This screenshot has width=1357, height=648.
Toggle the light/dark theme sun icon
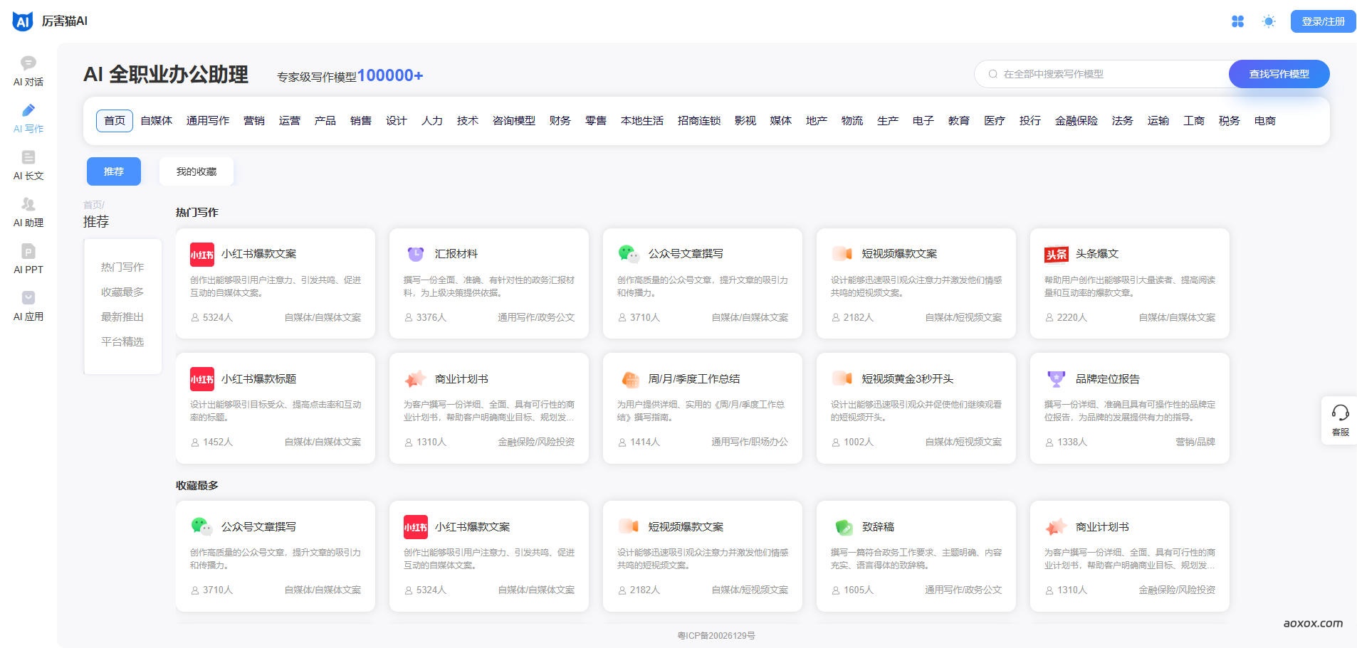(1268, 21)
